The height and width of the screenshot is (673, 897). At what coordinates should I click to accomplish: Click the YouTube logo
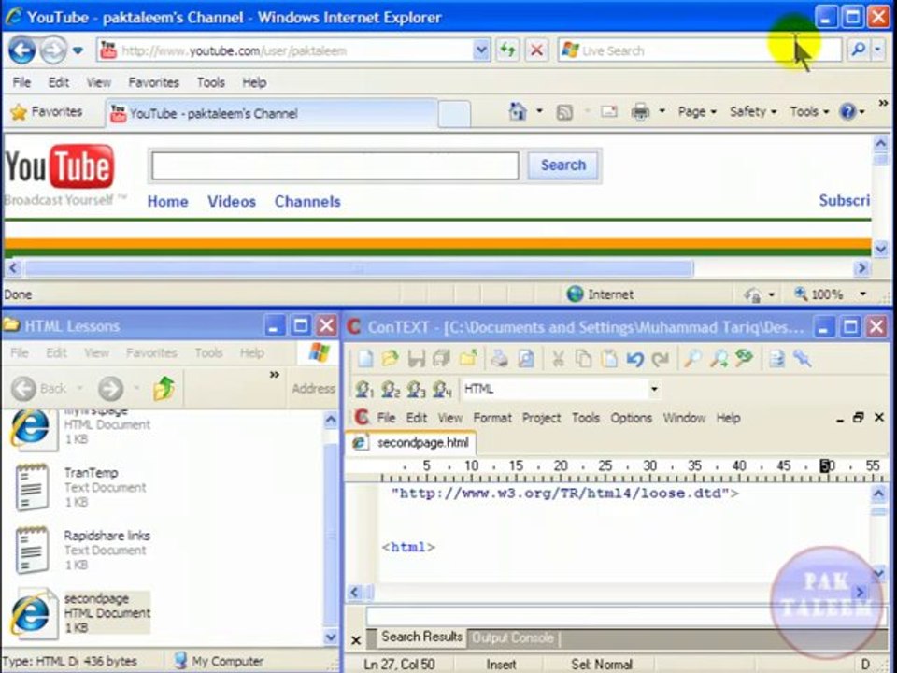(x=60, y=166)
